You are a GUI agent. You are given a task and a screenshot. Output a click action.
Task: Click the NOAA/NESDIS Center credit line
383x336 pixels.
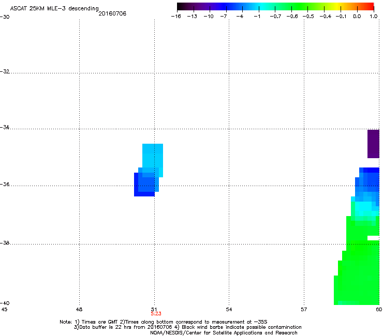[224, 333]
